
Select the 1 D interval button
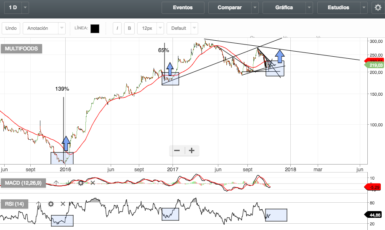pos(13,8)
